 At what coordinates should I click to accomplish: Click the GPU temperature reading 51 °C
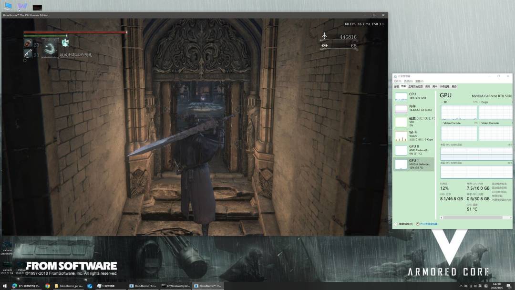(472, 209)
